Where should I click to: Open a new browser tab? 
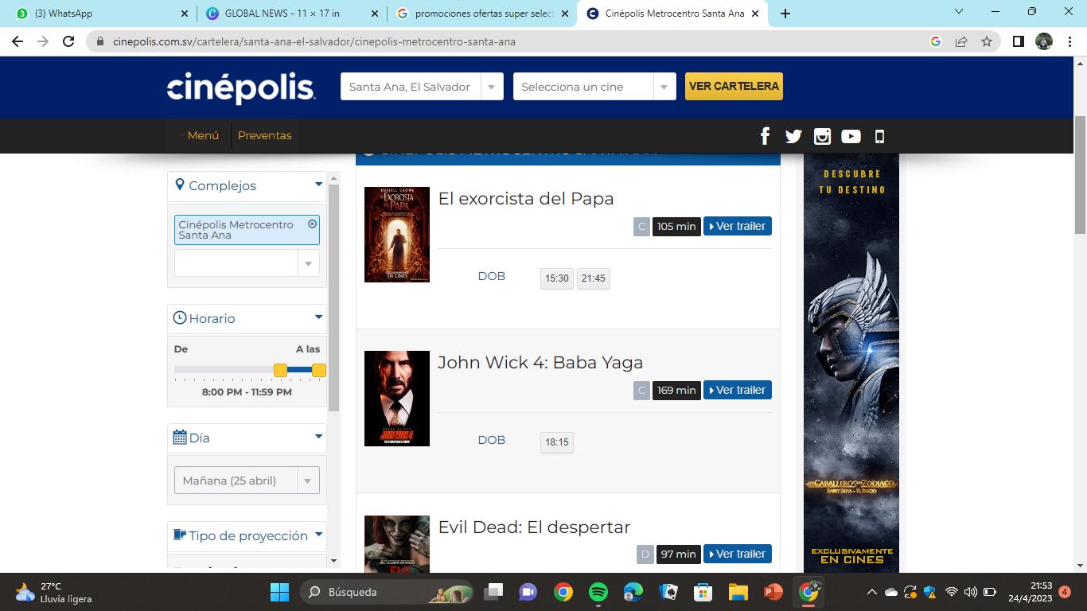(x=785, y=14)
